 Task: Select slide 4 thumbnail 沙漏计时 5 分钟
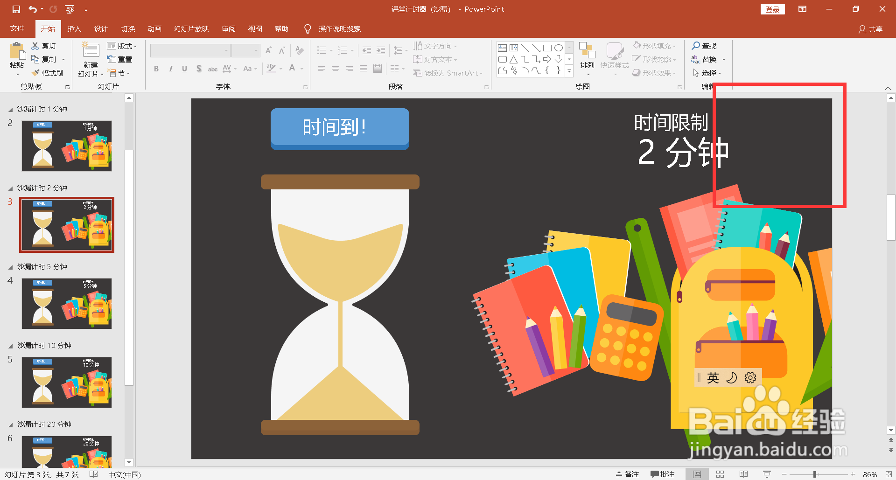click(x=67, y=304)
